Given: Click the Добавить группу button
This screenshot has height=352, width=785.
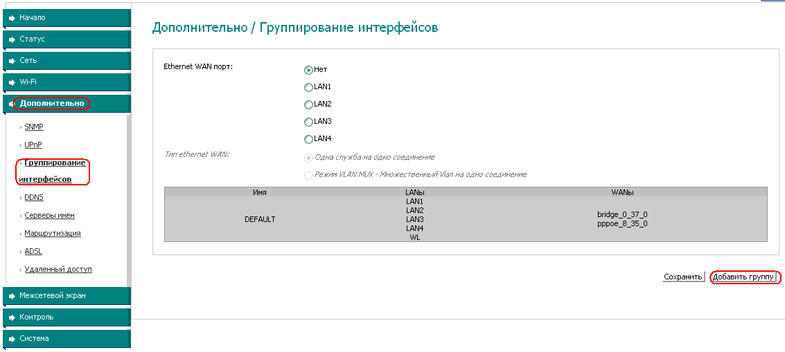Looking at the screenshot, I should pyautogui.click(x=743, y=277).
